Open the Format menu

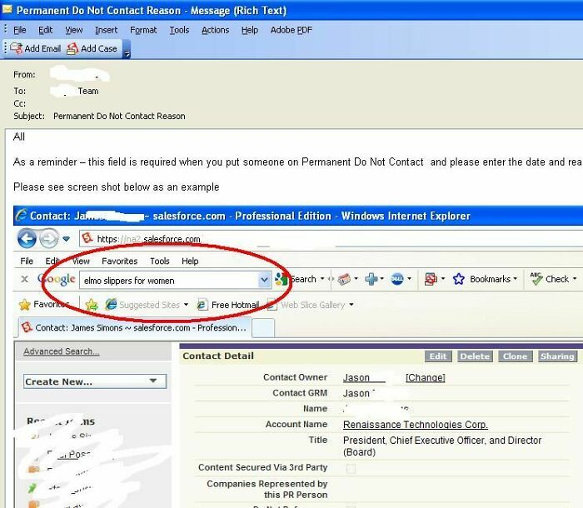(143, 30)
